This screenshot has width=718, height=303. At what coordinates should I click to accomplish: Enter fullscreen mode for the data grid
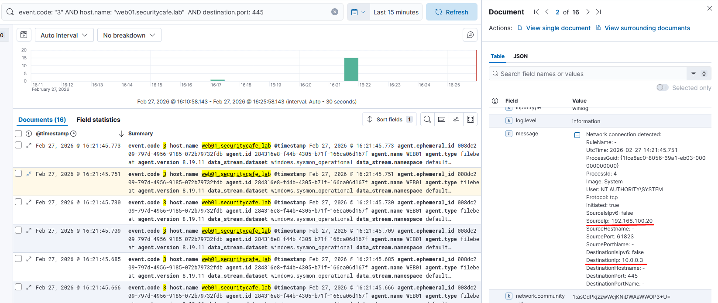(471, 119)
